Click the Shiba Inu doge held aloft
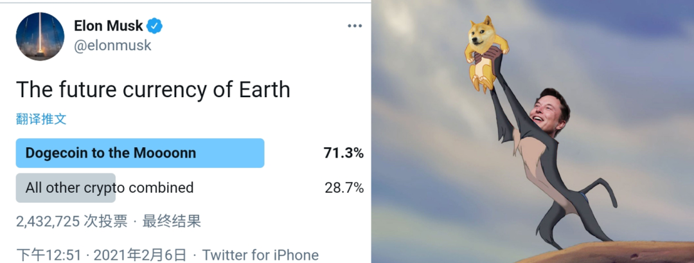This screenshot has width=694, height=263. tap(486, 53)
